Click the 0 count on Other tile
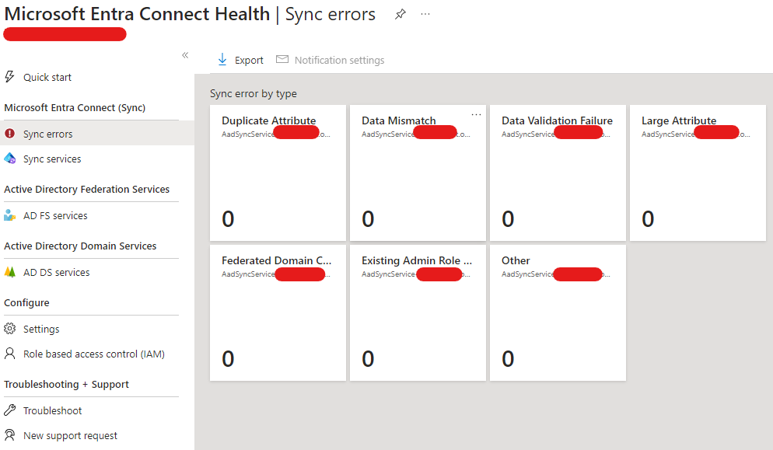This screenshot has width=773, height=450. 508,359
